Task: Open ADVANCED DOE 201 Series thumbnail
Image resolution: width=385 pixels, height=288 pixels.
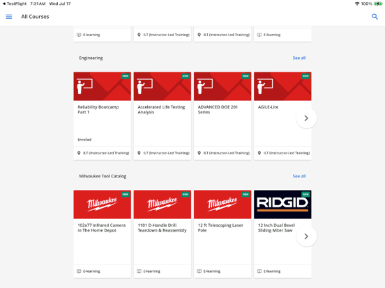Action: 222,86
